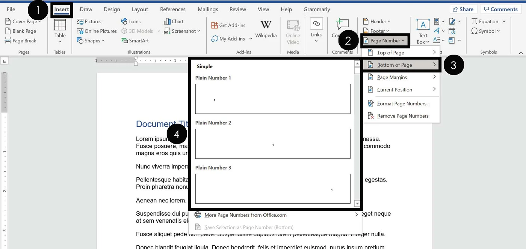Select the Plain Number 1 preview
Image resolution: width=526 pixels, height=249 pixels.
pos(273,99)
